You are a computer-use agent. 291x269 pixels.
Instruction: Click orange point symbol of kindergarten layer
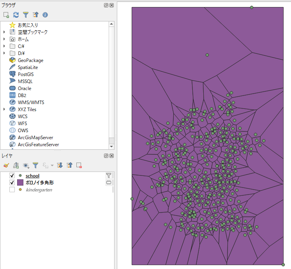(20, 189)
